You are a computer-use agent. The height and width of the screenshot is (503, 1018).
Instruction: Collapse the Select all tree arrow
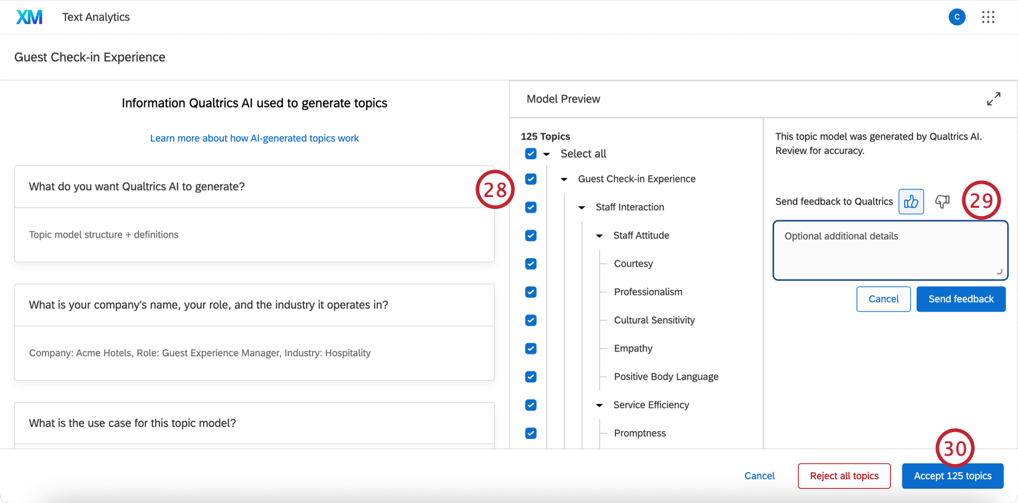(x=547, y=154)
